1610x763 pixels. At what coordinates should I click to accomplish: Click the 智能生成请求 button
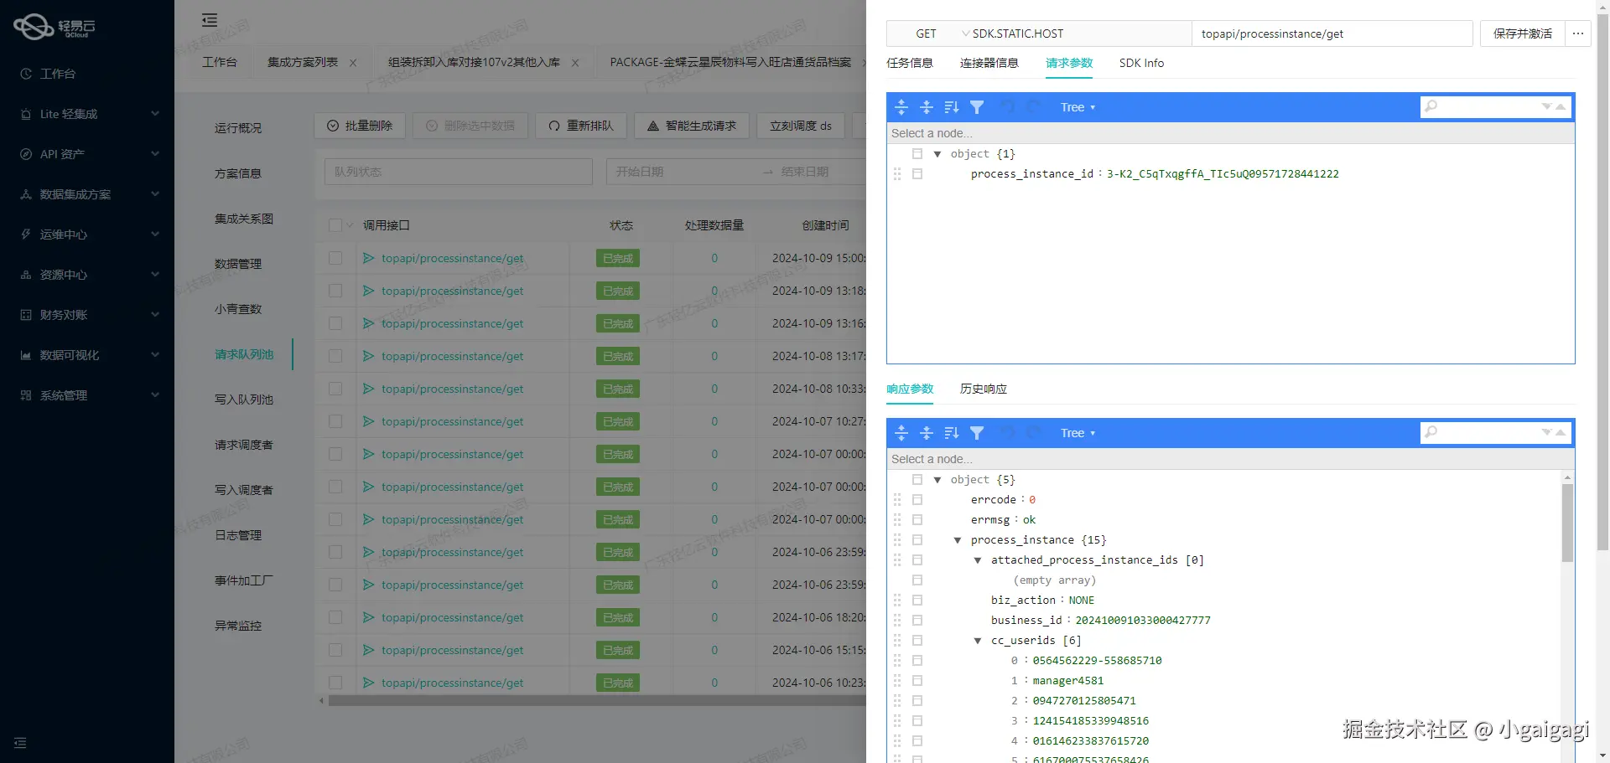click(691, 126)
